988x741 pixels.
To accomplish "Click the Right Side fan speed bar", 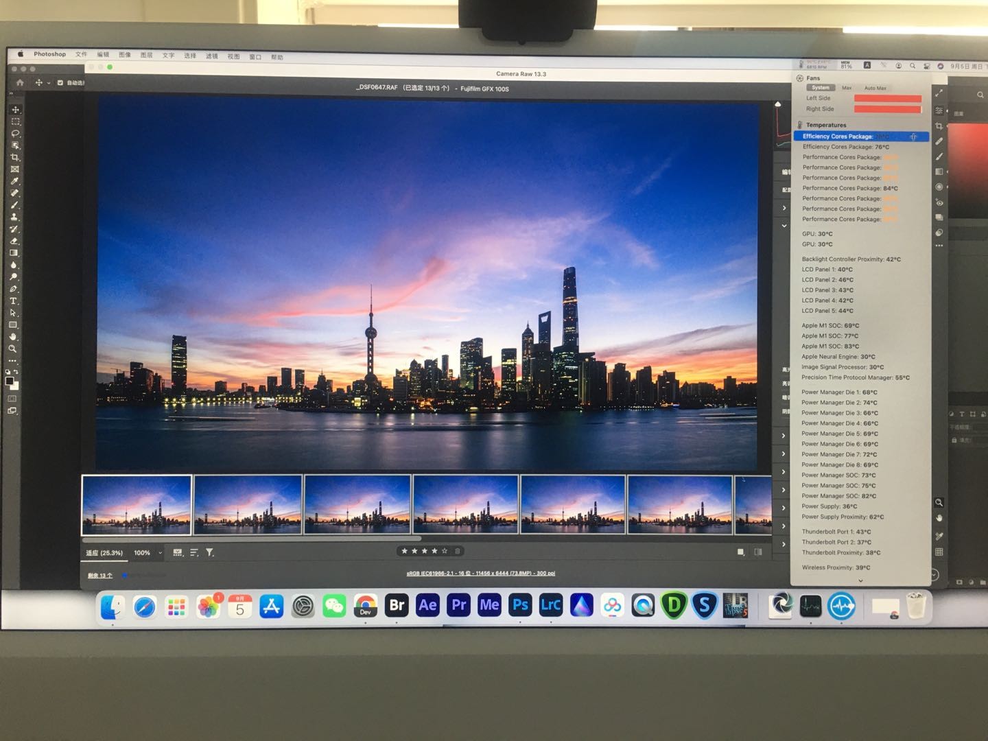I will [x=887, y=109].
